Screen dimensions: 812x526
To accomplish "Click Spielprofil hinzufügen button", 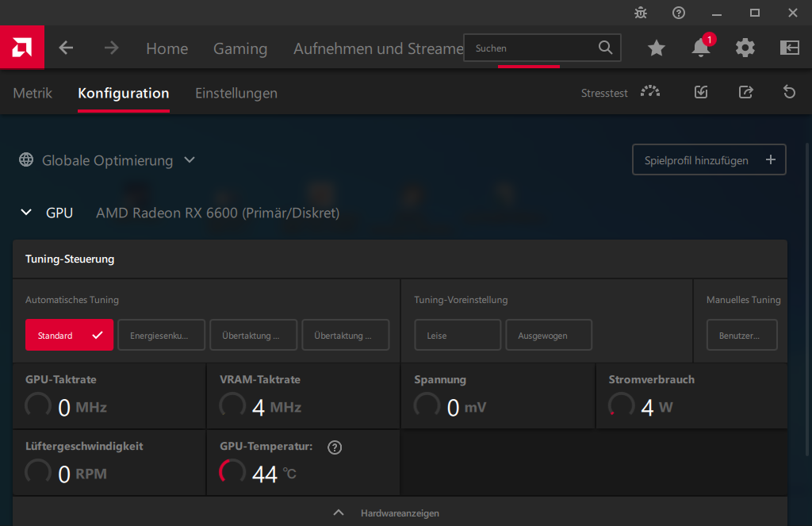I will tap(709, 159).
